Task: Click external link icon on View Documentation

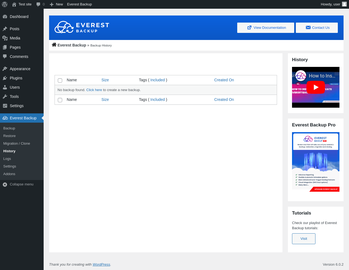Action: click(x=249, y=27)
